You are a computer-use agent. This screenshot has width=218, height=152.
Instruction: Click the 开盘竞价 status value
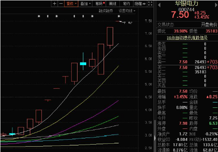209,25
